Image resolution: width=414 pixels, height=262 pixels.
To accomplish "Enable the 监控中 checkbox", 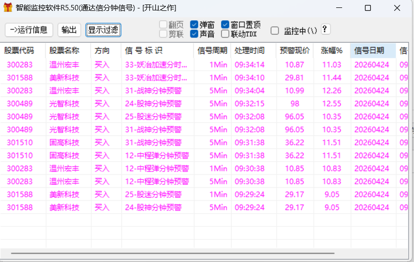I will tap(275, 31).
